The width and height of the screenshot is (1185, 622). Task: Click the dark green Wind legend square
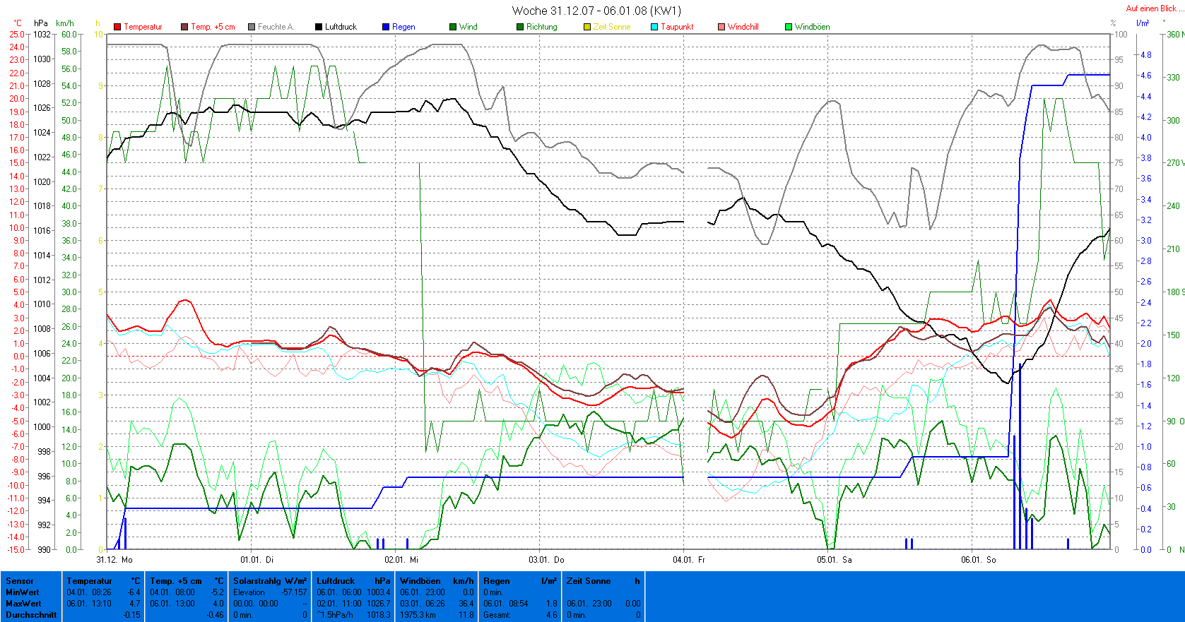click(x=453, y=27)
